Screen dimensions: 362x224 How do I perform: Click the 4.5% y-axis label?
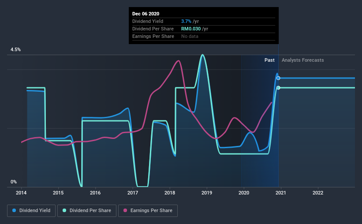point(15,50)
